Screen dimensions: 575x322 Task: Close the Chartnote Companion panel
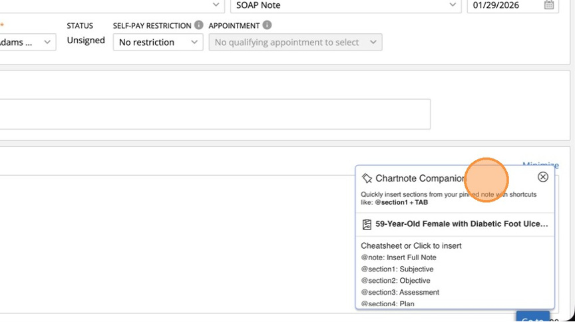[543, 177]
